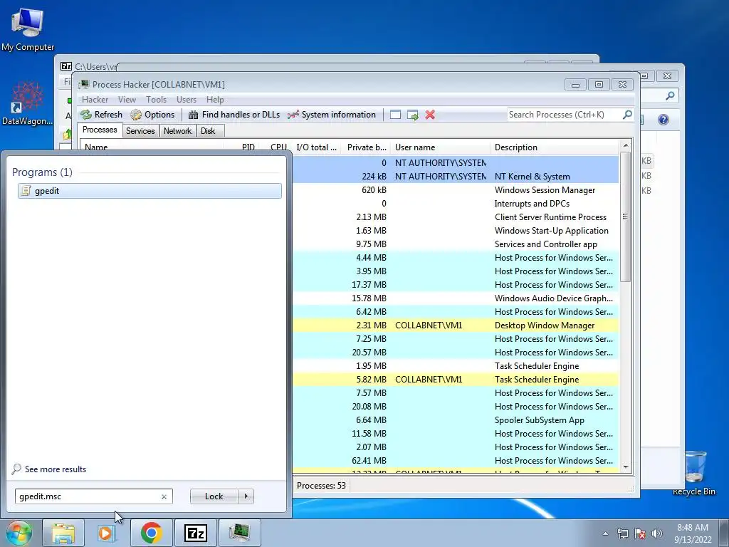
Task: Switch to Process Hacker taskbar button
Action: (239, 533)
